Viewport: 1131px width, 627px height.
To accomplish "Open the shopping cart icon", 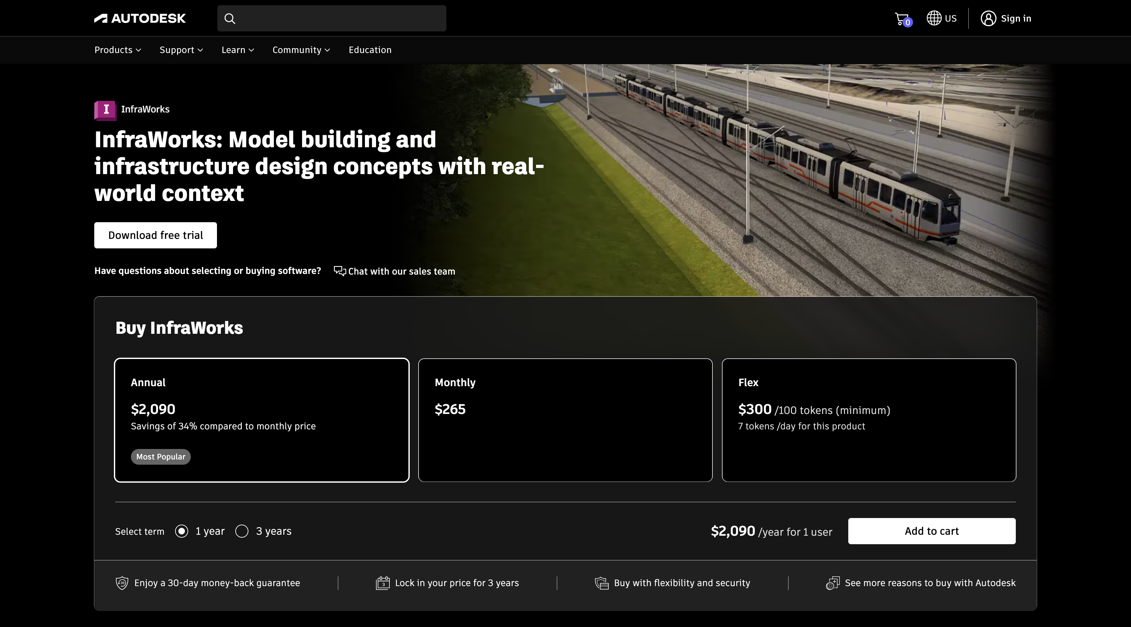I will click(x=902, y=18).
